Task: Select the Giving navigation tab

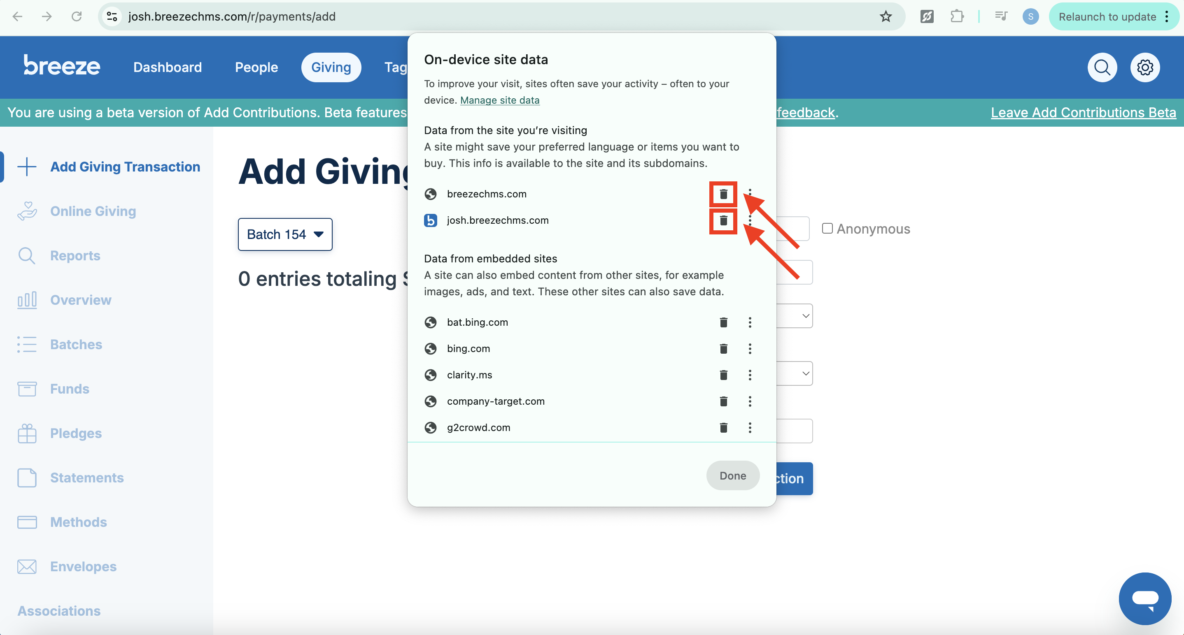Action: point(331,67)
